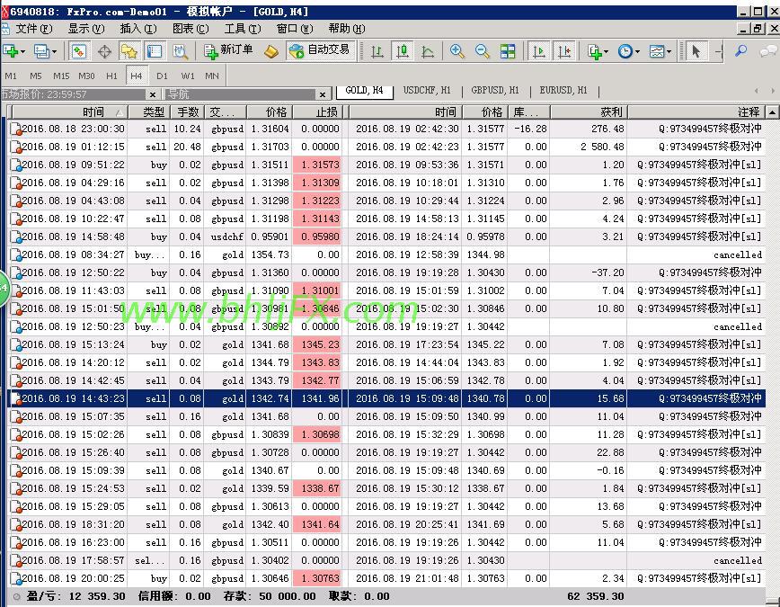Image resolution: width=780 pixels, height=607 pixels.
Task: Open the 工具(T) menu
Action: coord(243,29)
